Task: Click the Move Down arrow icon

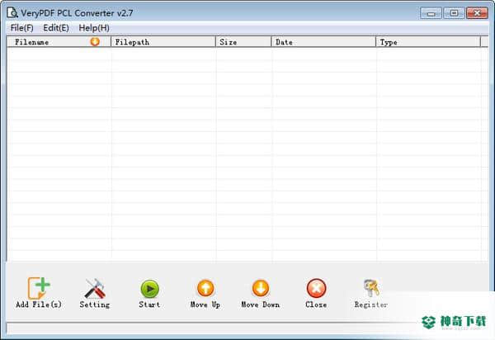Action: click(261, 288)
